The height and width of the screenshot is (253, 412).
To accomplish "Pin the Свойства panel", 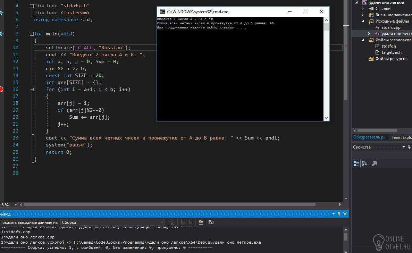I will (409, 147).
